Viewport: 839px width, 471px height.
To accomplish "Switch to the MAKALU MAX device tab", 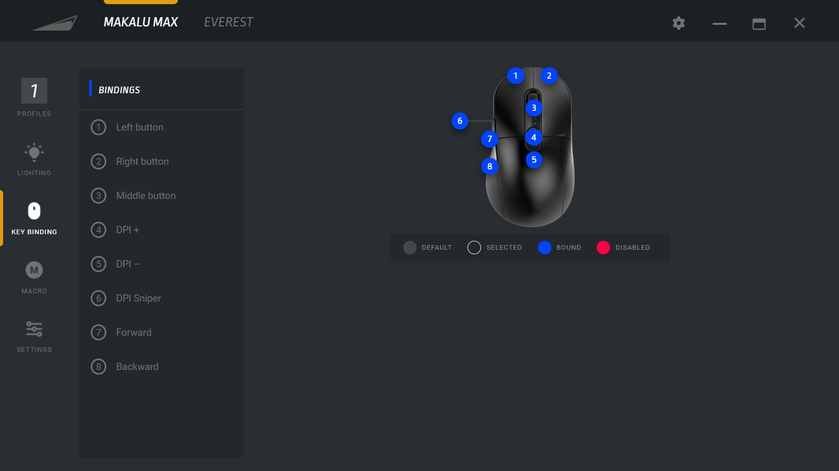I will click(x=141, y=22).
